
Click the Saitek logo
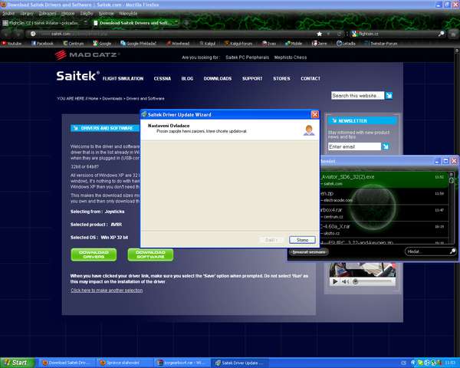tap(77, 76)
